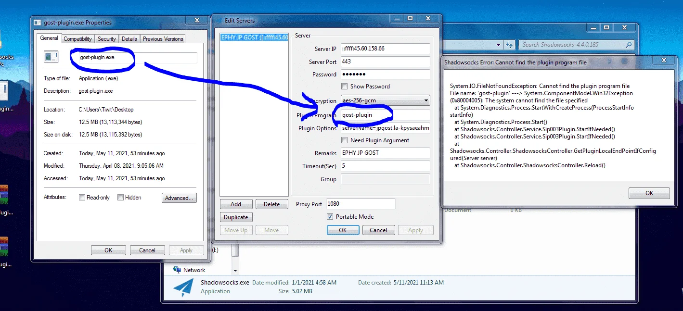Check the Need Plugin Argument box
This screenshot has width=683, height=311.
[x=344, y=140]
